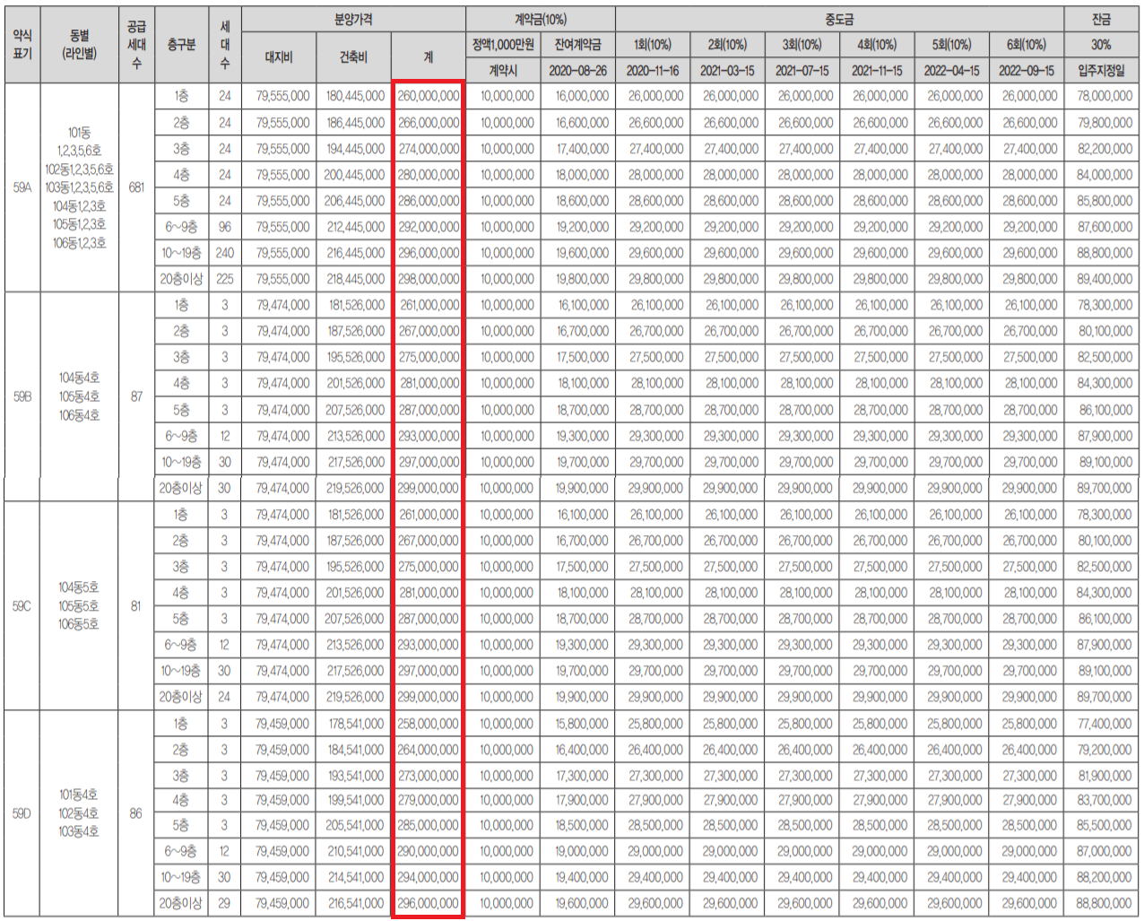Select the 층구분 column header
This screenshot has width=1144, height=921.
click(181, 45)
